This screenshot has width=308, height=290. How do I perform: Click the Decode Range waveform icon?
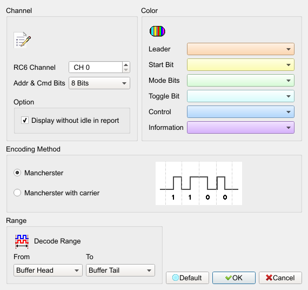pyautogui.click(x=22, y=241)
